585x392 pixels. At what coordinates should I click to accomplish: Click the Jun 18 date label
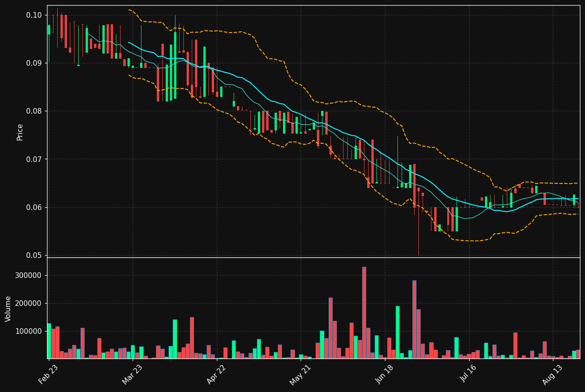tap(384, 374)
